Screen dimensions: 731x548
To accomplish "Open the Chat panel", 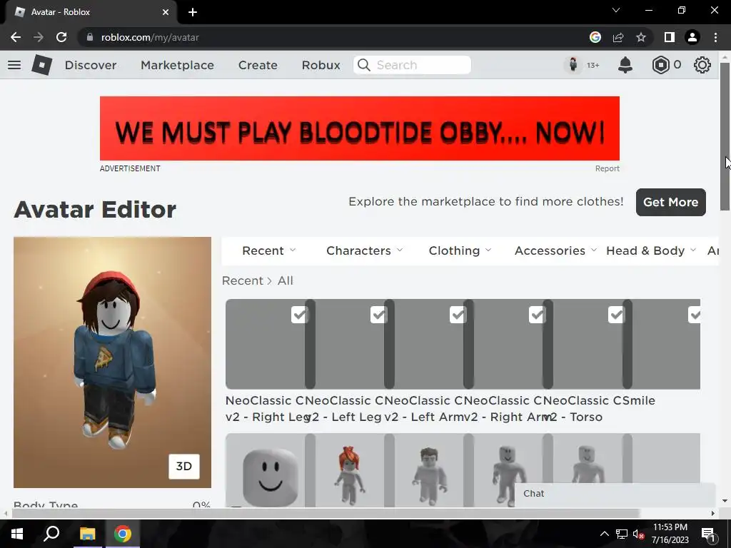I will [615, 494].
